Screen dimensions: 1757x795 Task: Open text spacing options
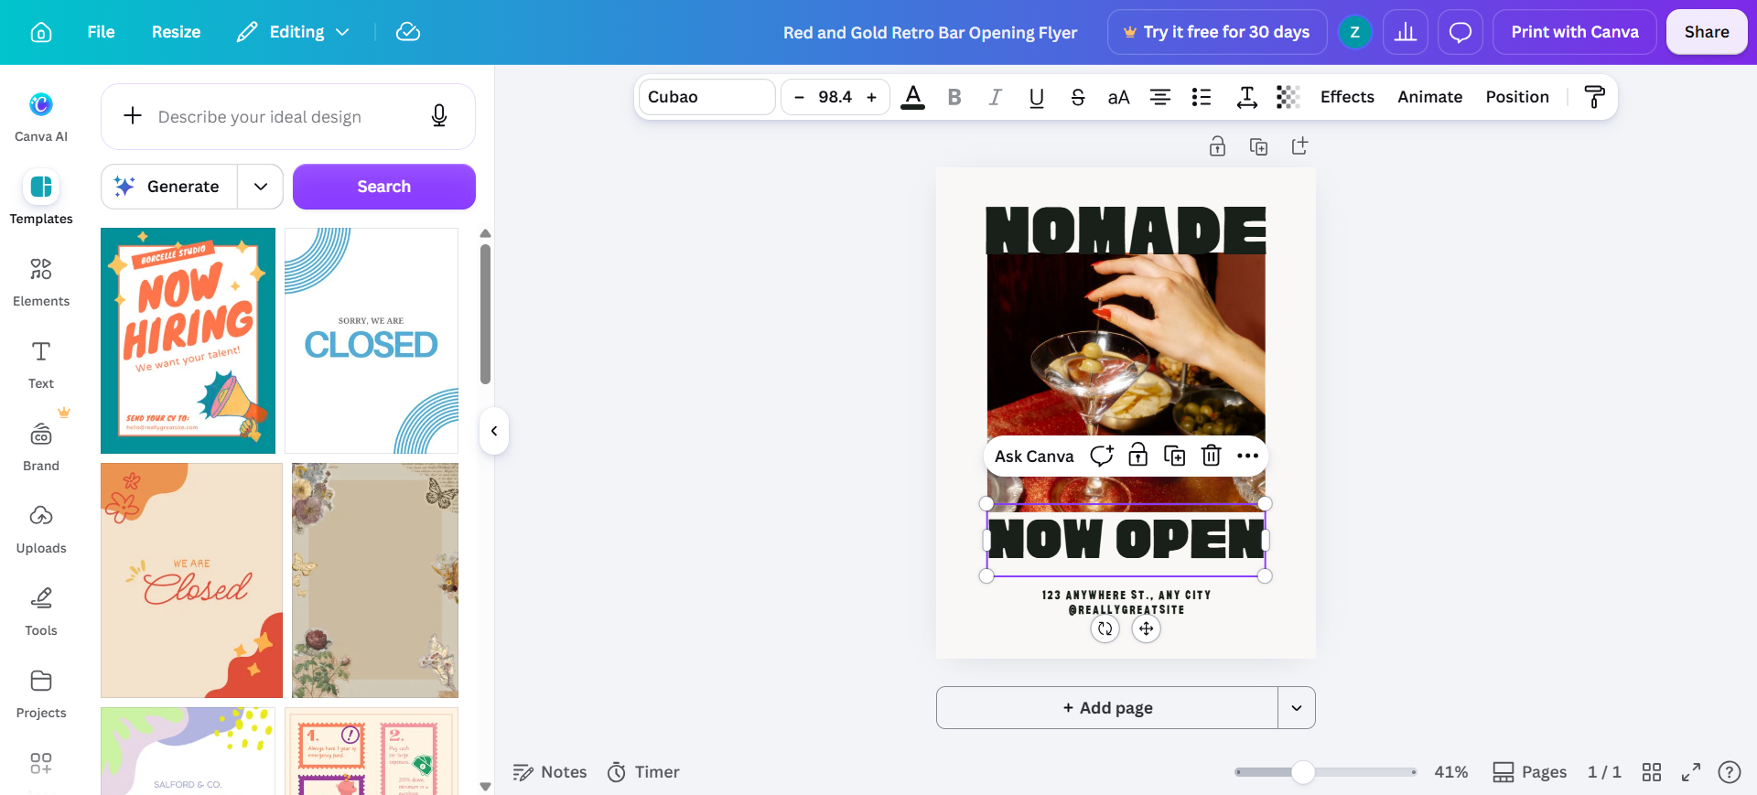pos(1246,97)
